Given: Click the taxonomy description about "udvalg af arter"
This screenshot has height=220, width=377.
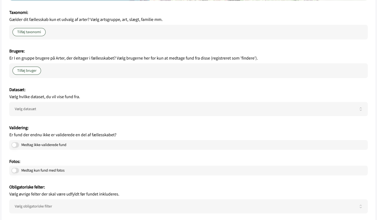Looking at the screenshot, I should 86,20.
